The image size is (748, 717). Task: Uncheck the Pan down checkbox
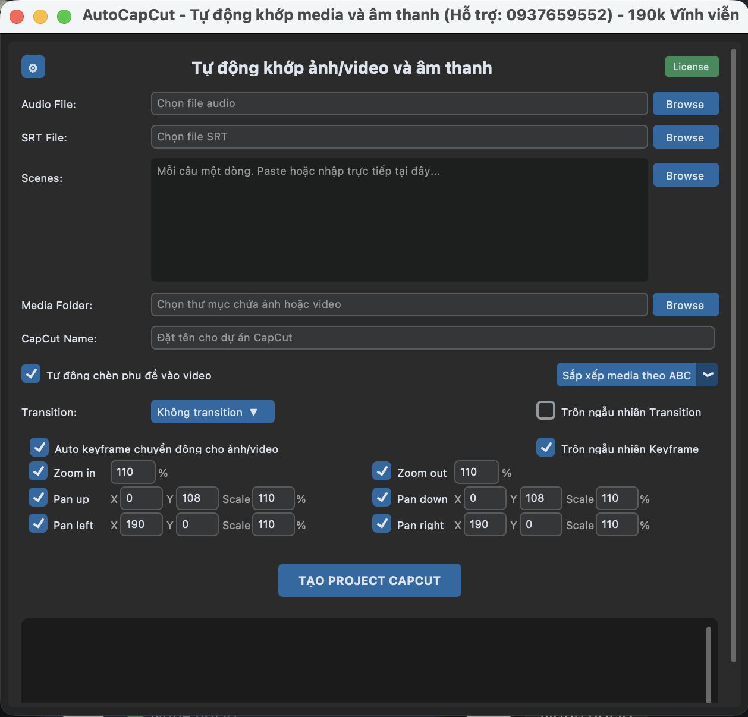382,498
